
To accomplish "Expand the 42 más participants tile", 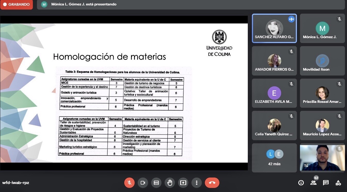I will click(274, 158).
